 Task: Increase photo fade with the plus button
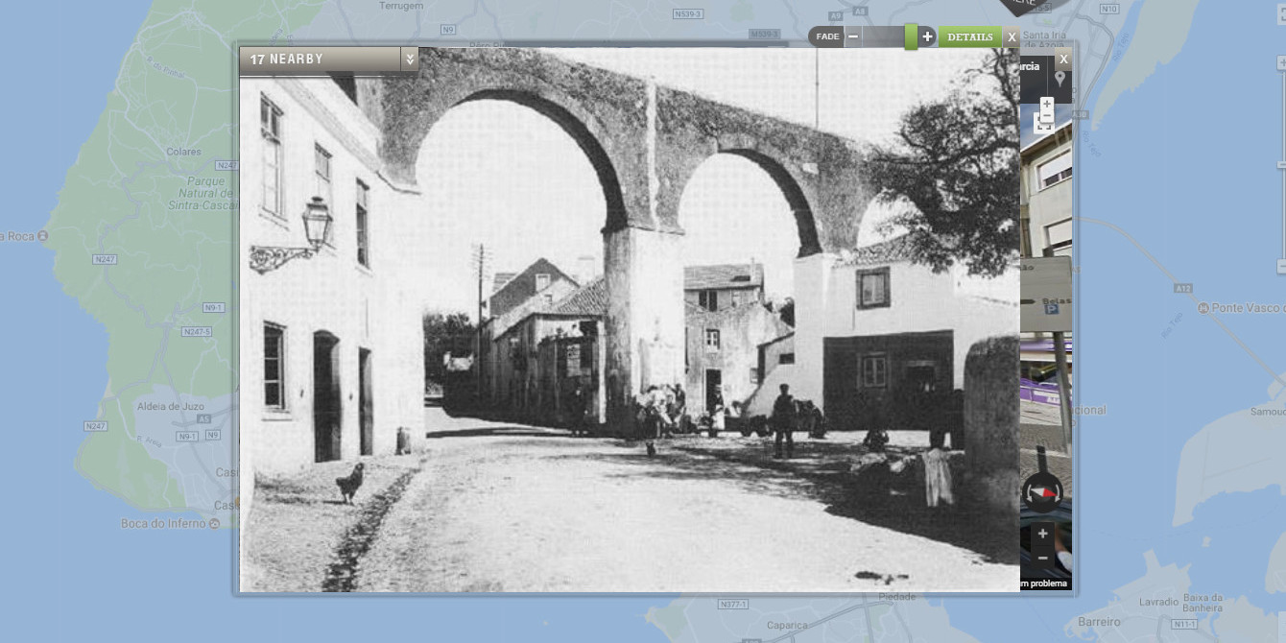[927, 36]
